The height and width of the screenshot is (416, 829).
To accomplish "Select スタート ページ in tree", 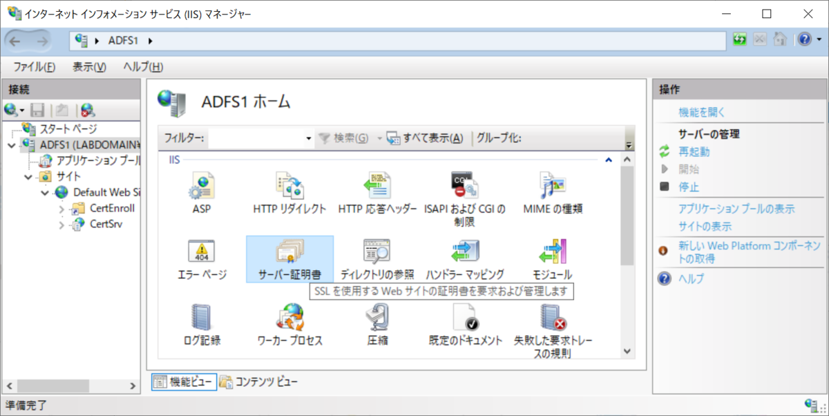I will pos(68,129).
